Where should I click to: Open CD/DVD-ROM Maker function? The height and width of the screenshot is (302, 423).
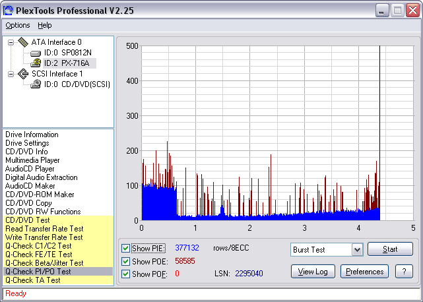point(40,195)
